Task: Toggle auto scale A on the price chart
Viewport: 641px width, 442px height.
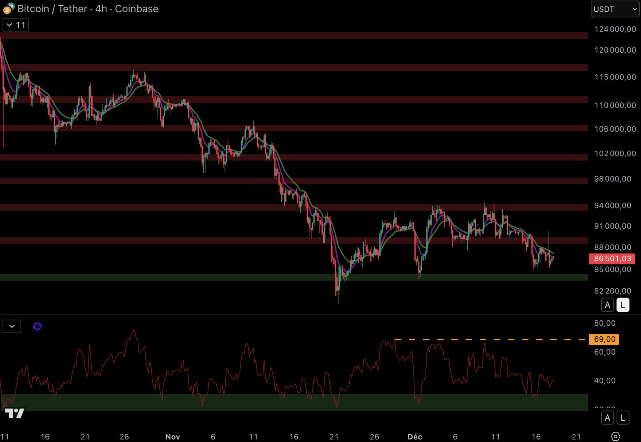Action: tap(607, 305)
